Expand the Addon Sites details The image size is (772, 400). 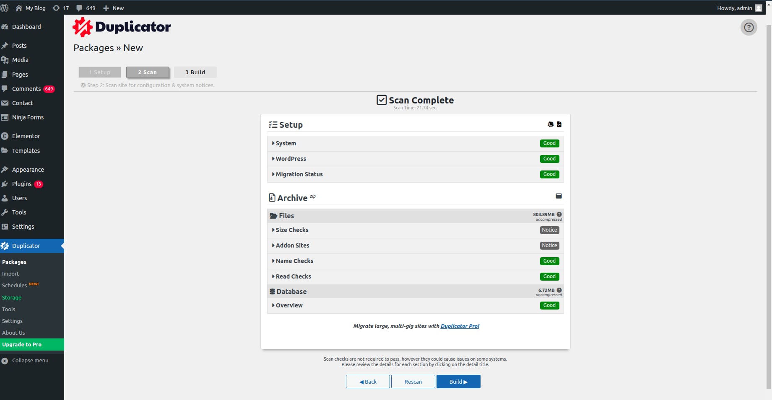(x=292, y=245)
